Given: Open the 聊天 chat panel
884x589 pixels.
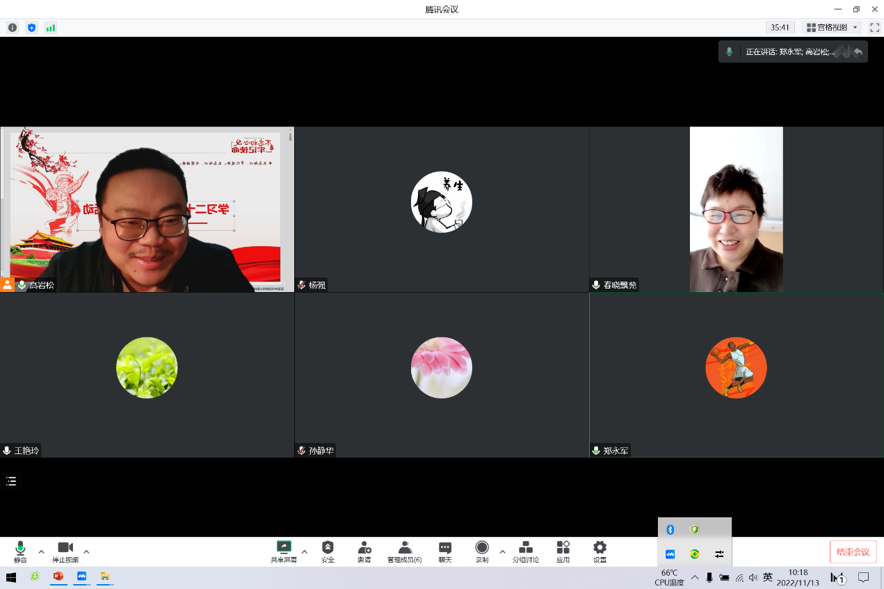Looking at the screenshot, I should [445, 551].
